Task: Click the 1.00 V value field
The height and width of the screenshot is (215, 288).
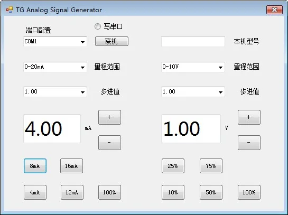Action: [191, 129]
